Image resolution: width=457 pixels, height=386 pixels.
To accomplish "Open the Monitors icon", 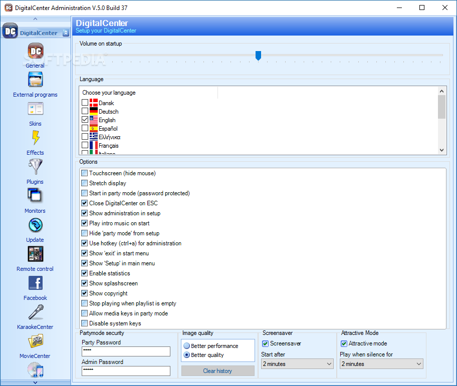I will click(x=35, y=195).
